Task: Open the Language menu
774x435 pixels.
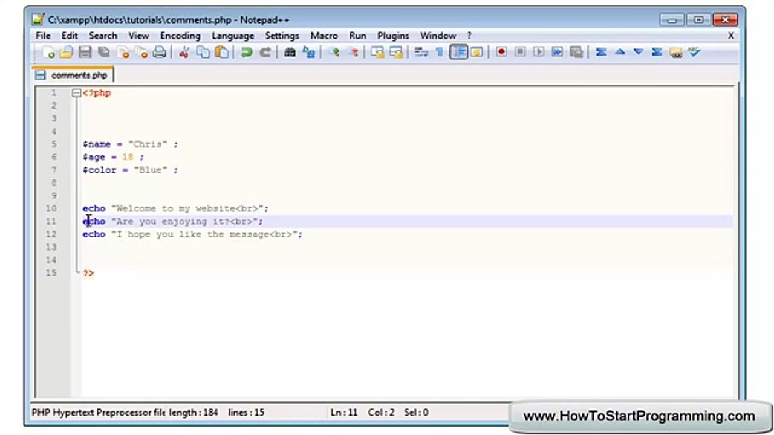Action: pyautogui.click(x=233, y=36)
